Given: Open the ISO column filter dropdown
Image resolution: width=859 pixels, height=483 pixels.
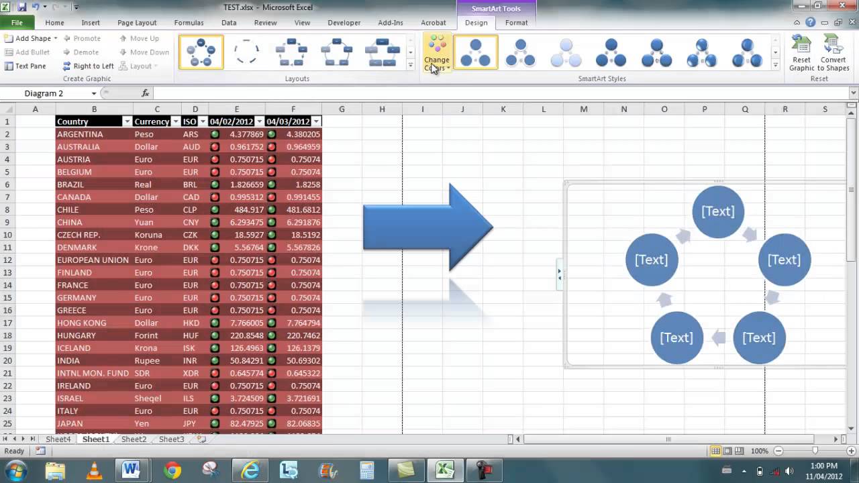Looking at the screenshot, I should [x=203, y=121].
